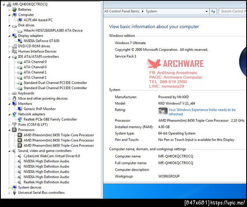Image resolution: width=247 pixels, height=207 pixels.
Task: Click the Universal Serial Bus controllers icon
Action: 14,193
